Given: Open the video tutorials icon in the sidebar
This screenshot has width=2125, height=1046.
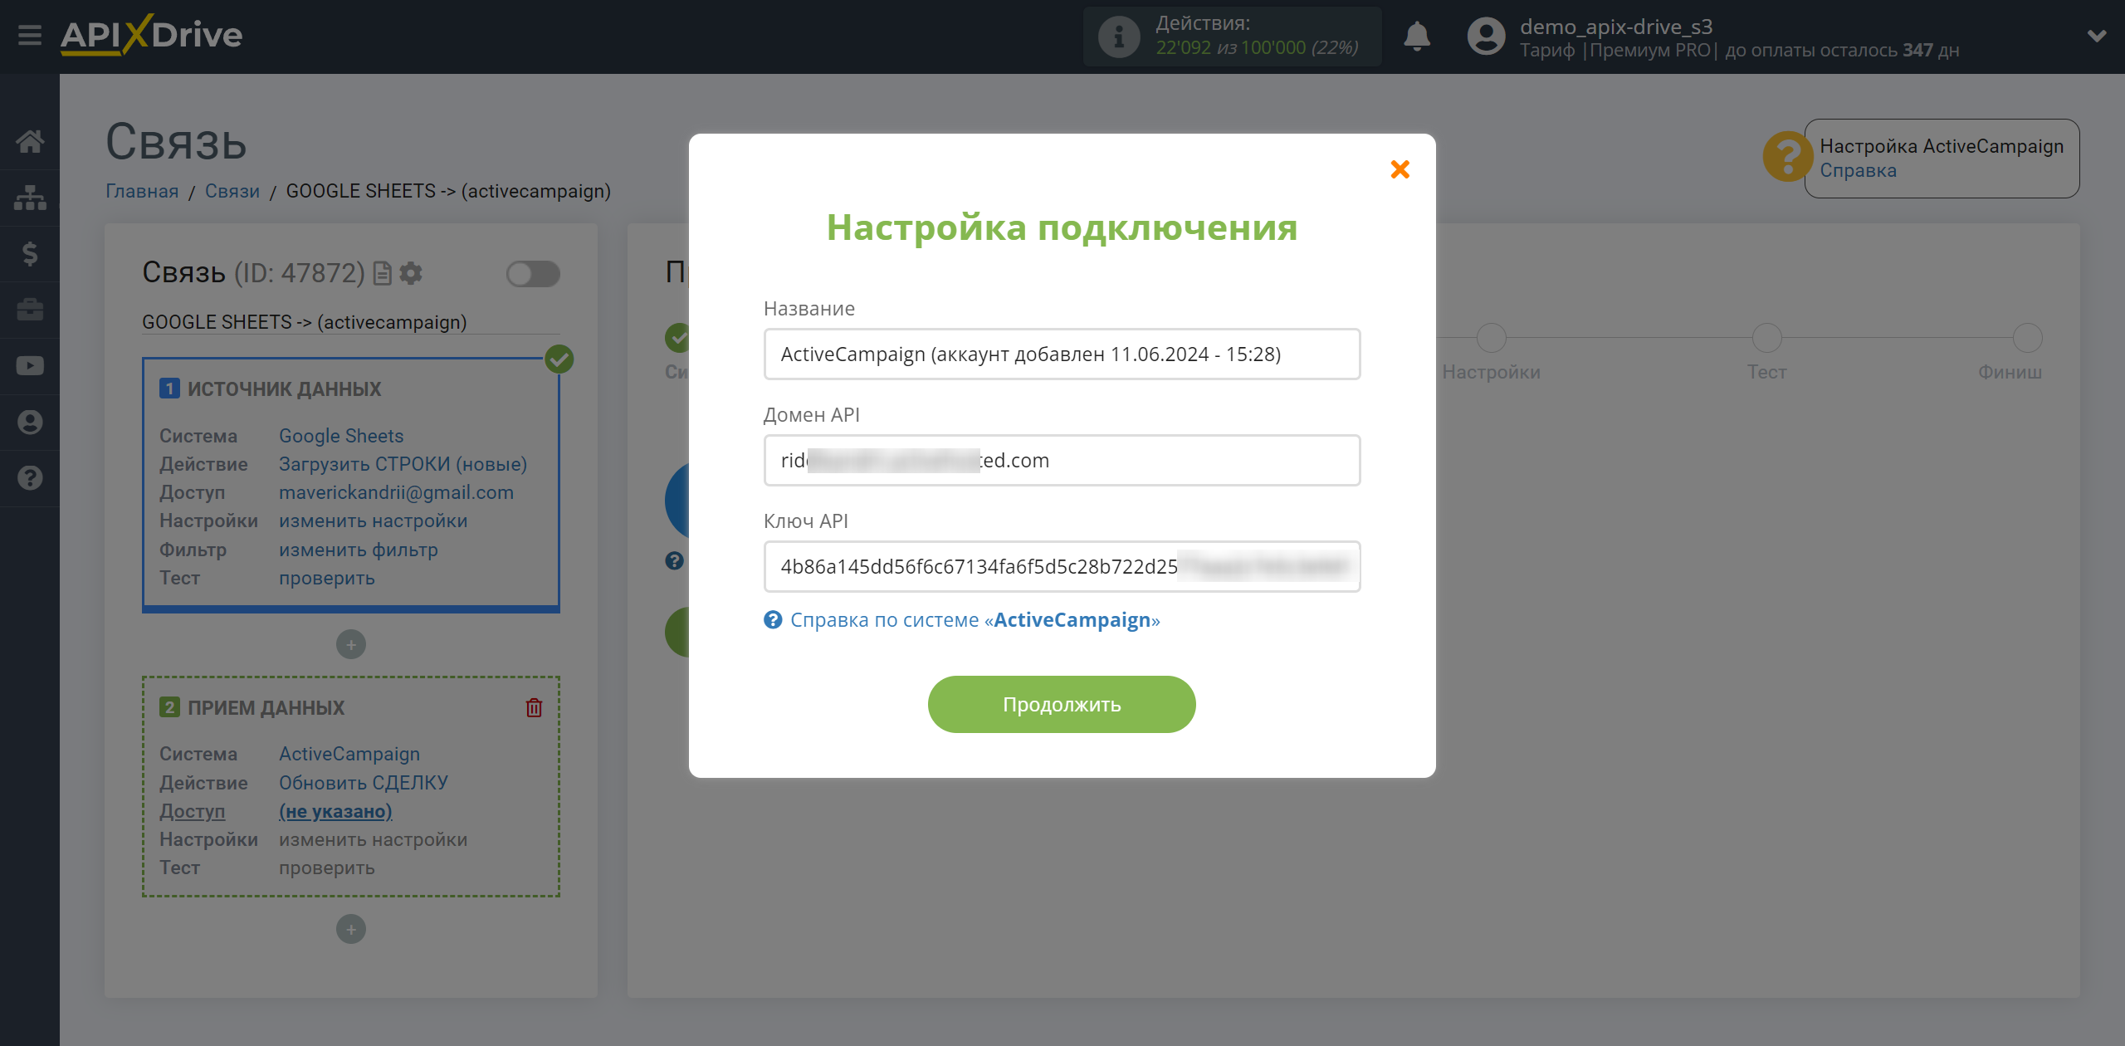Looking at the screenshot, I should 30,366.
